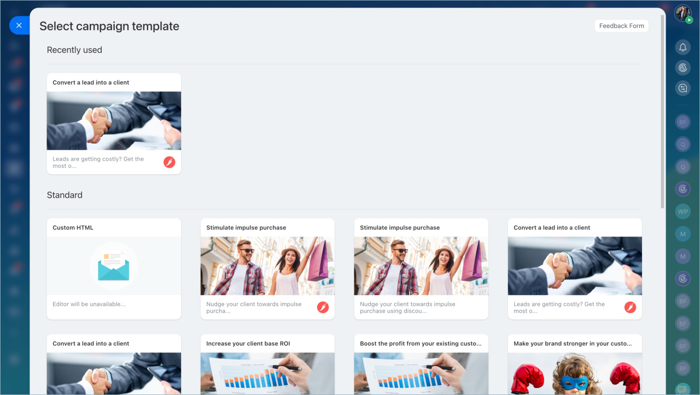Click the rocket badge on the recently used template
The height and width of the screenshot is (395, 700).
[170, 162]
